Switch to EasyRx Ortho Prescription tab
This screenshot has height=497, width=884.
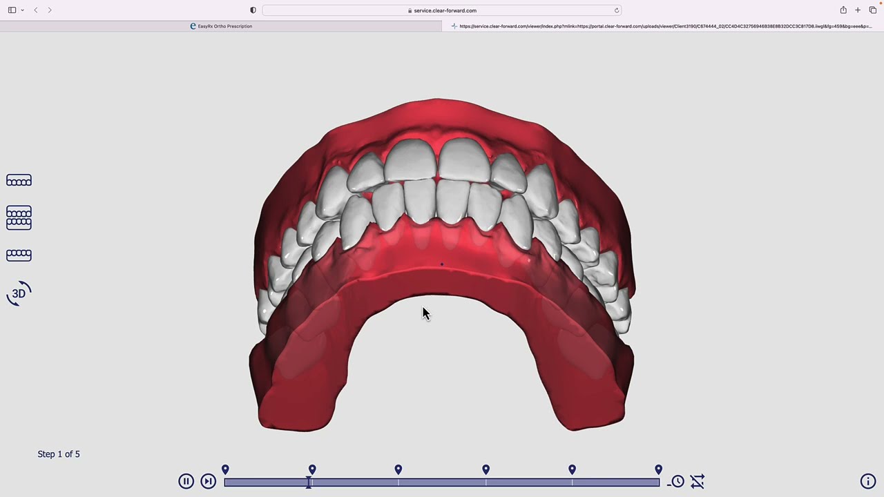click(x=221, y=26)
